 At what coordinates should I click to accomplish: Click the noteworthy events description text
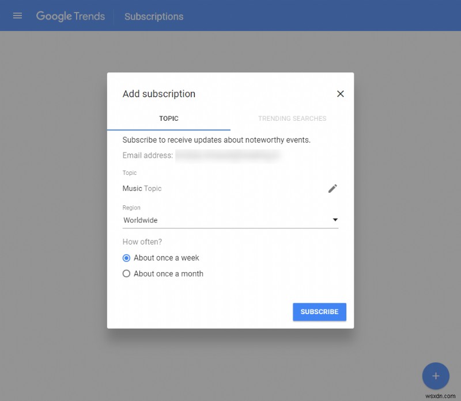[x=217, y=140]
